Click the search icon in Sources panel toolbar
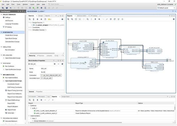Viewport: 177px width, 126px height. tap(30, 19)
